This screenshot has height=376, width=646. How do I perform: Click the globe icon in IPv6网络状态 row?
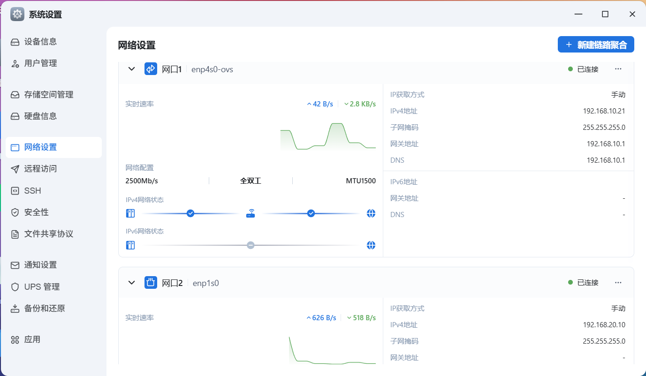371,245
